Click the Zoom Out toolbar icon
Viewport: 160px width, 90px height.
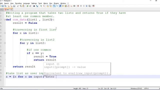click(x=44, y=6)
